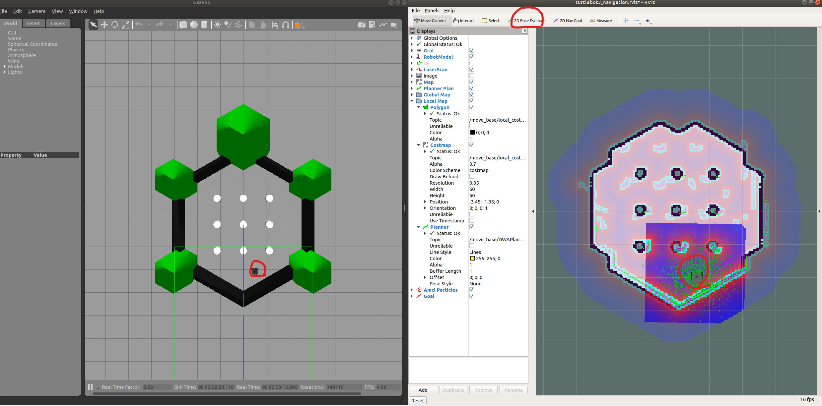This screenshot has height=406, width=822.
Task: Pause the Gazebo simulation
Action: 90,387
